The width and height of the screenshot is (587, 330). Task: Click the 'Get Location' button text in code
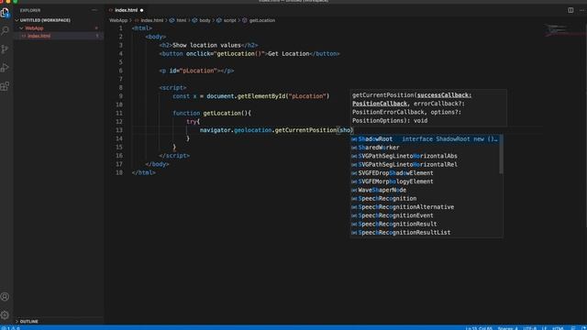coord(289,54)
